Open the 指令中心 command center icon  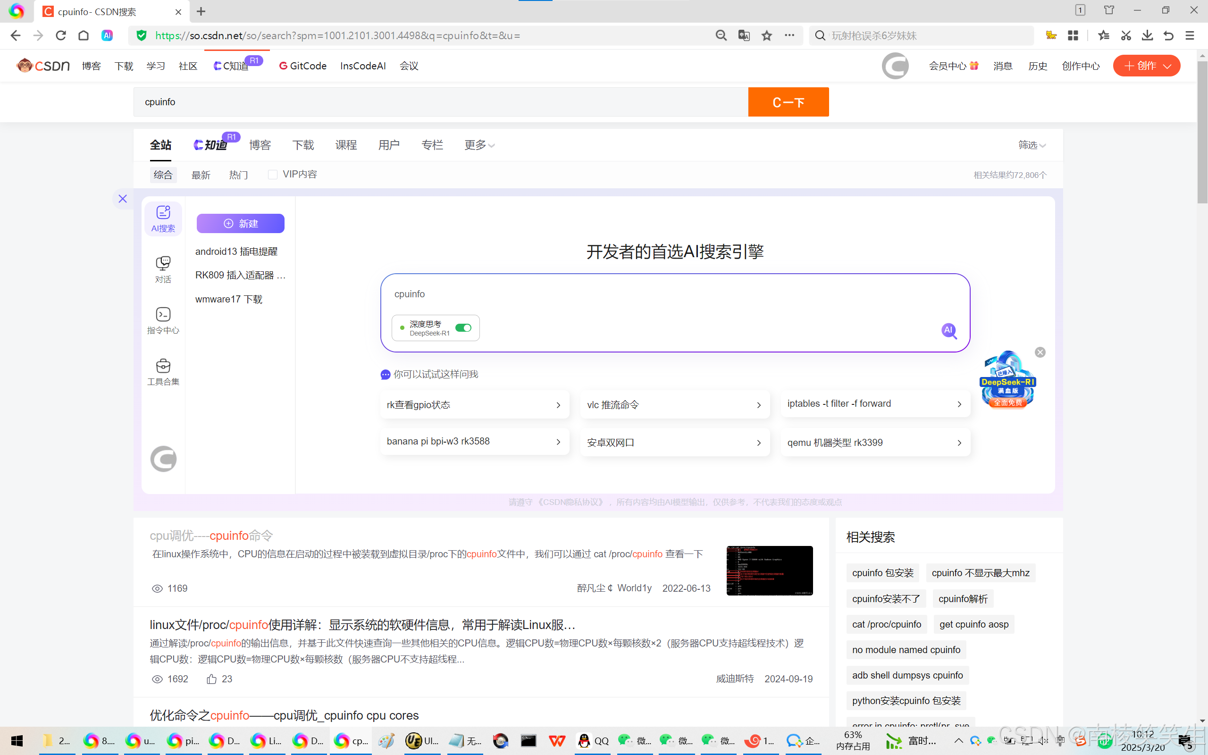pyautogui.click(x=163, y=320)
